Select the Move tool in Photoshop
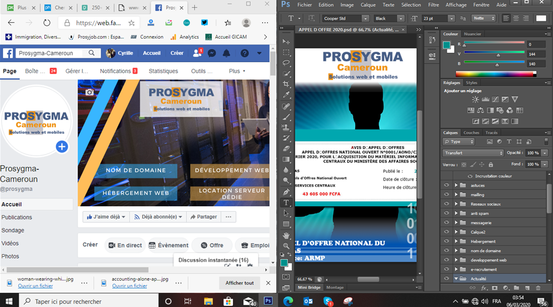Screen dimensions: 553x307 [286, 42]
